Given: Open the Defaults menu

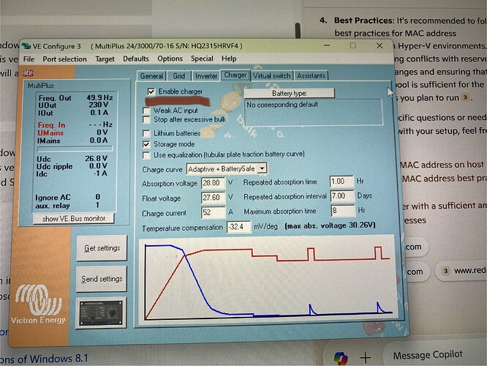Looking at the screenshot, I should coord(136,59).
